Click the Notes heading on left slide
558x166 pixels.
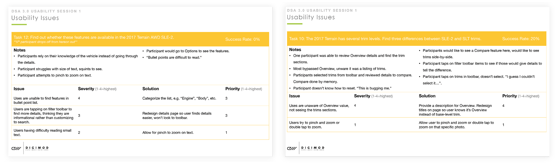point(20,50)
